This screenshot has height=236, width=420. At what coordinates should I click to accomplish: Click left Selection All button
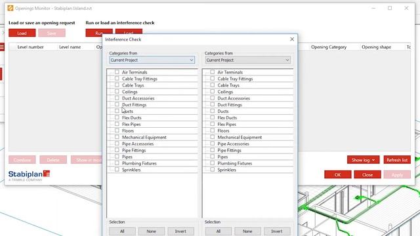tap(122, 231)
